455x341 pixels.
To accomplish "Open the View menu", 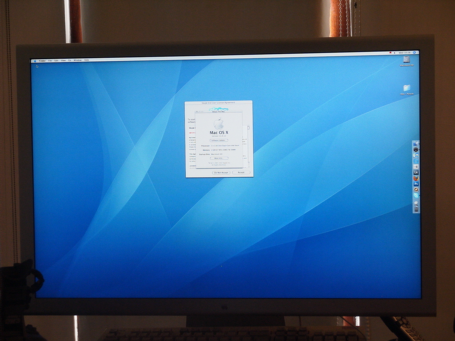I will point(63,60).
